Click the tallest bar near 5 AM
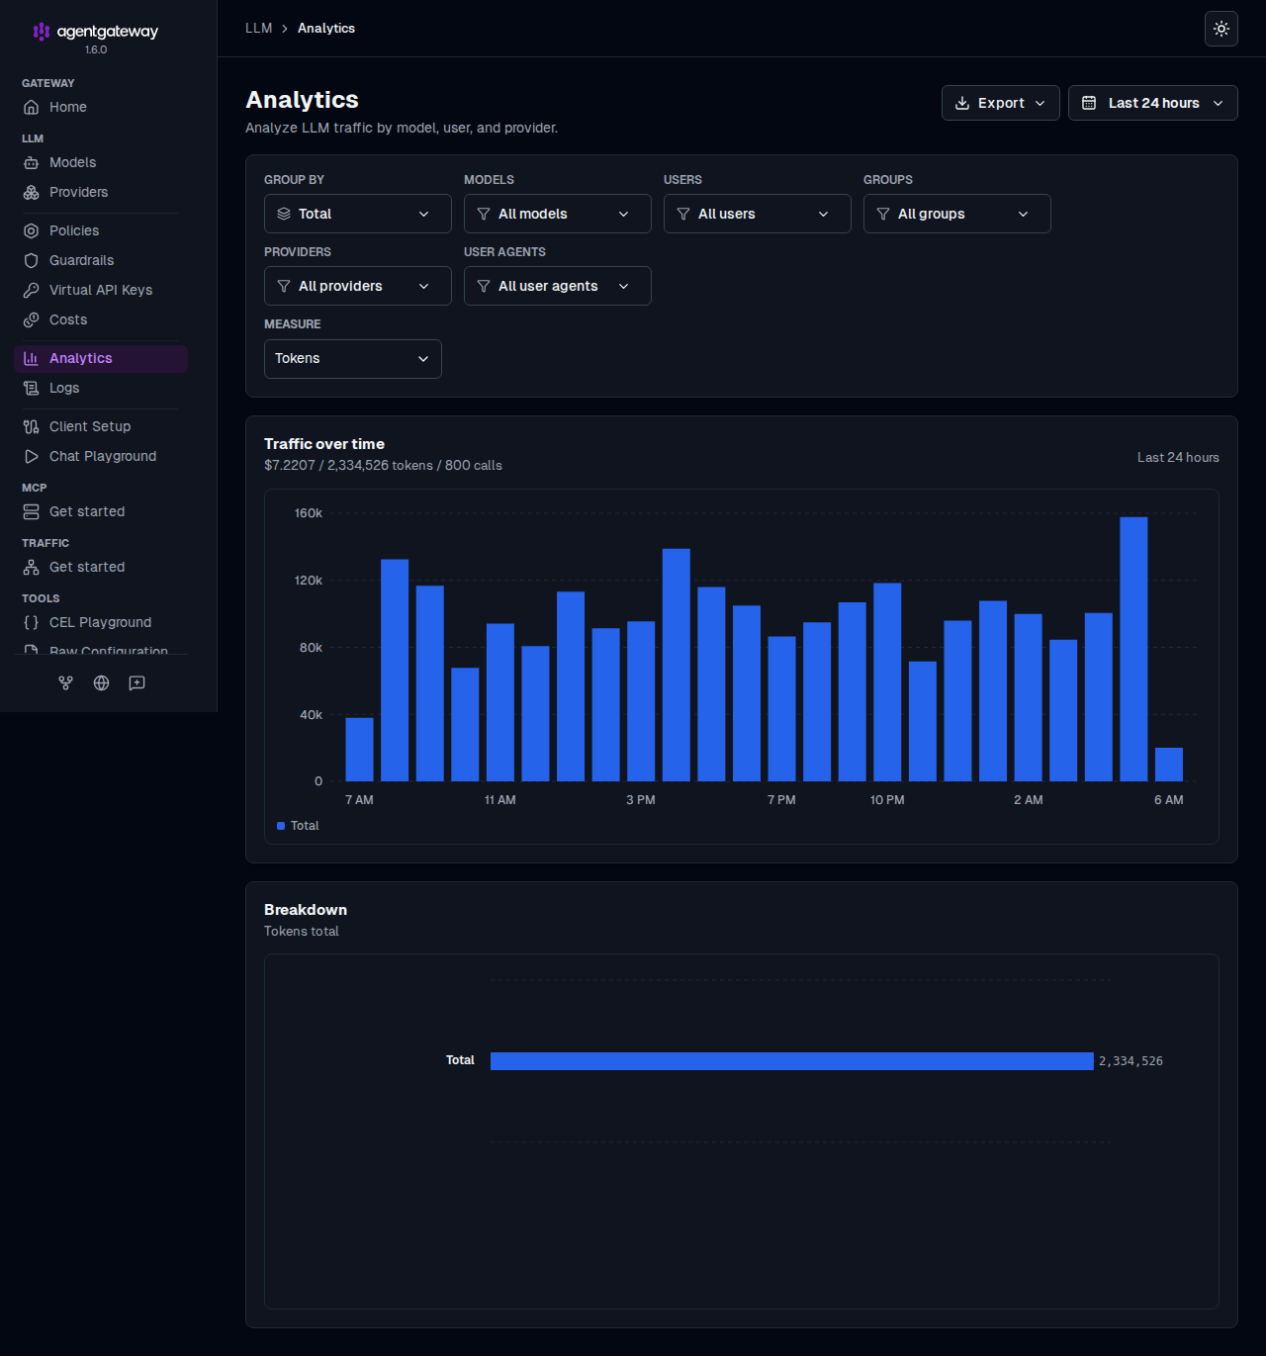The height and width of the screenshot is (1356, 1266). [1133, 649]
